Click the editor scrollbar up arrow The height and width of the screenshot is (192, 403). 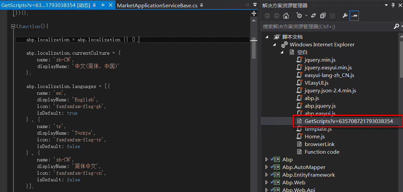click(x=254, y=20)
